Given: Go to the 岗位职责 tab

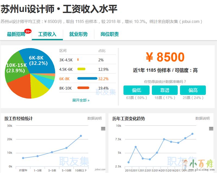Looking at the screenshot, I should (110, 34).
